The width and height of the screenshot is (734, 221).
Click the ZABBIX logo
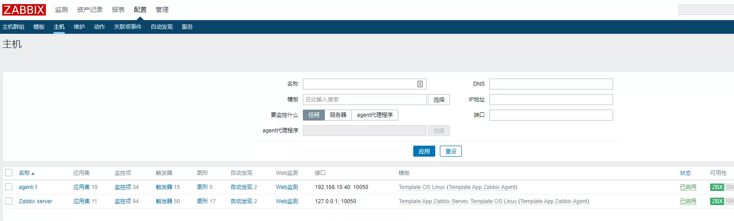tap(24, 10)
